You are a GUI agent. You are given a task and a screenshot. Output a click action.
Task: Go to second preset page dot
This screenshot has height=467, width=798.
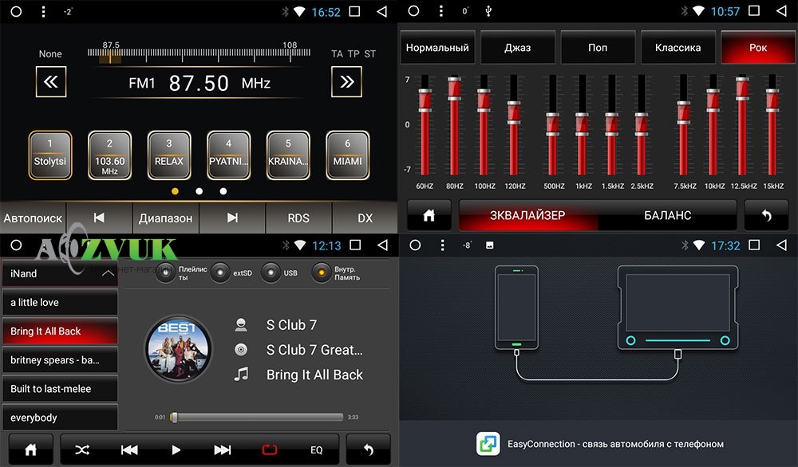click(x=199, y=191)
